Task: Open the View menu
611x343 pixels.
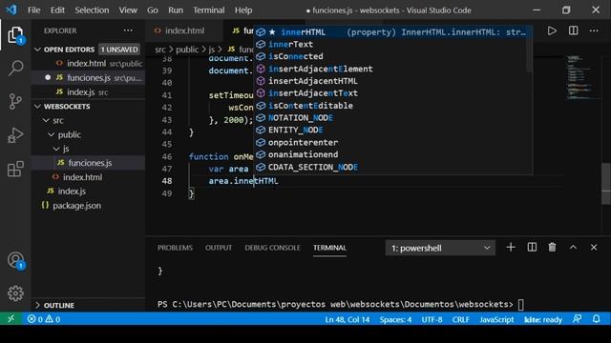Action: point(128,10)
